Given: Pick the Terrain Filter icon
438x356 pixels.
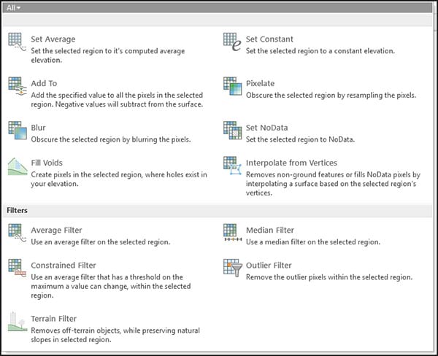Looking at the screenshot, I should pyautogui.click(x=17, y=322).
